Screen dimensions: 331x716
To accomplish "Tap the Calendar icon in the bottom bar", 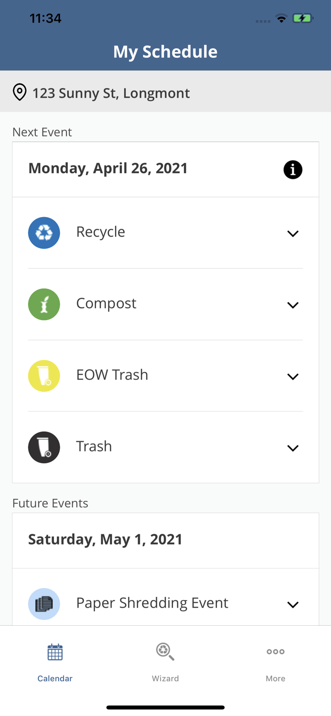I will 55,651.
